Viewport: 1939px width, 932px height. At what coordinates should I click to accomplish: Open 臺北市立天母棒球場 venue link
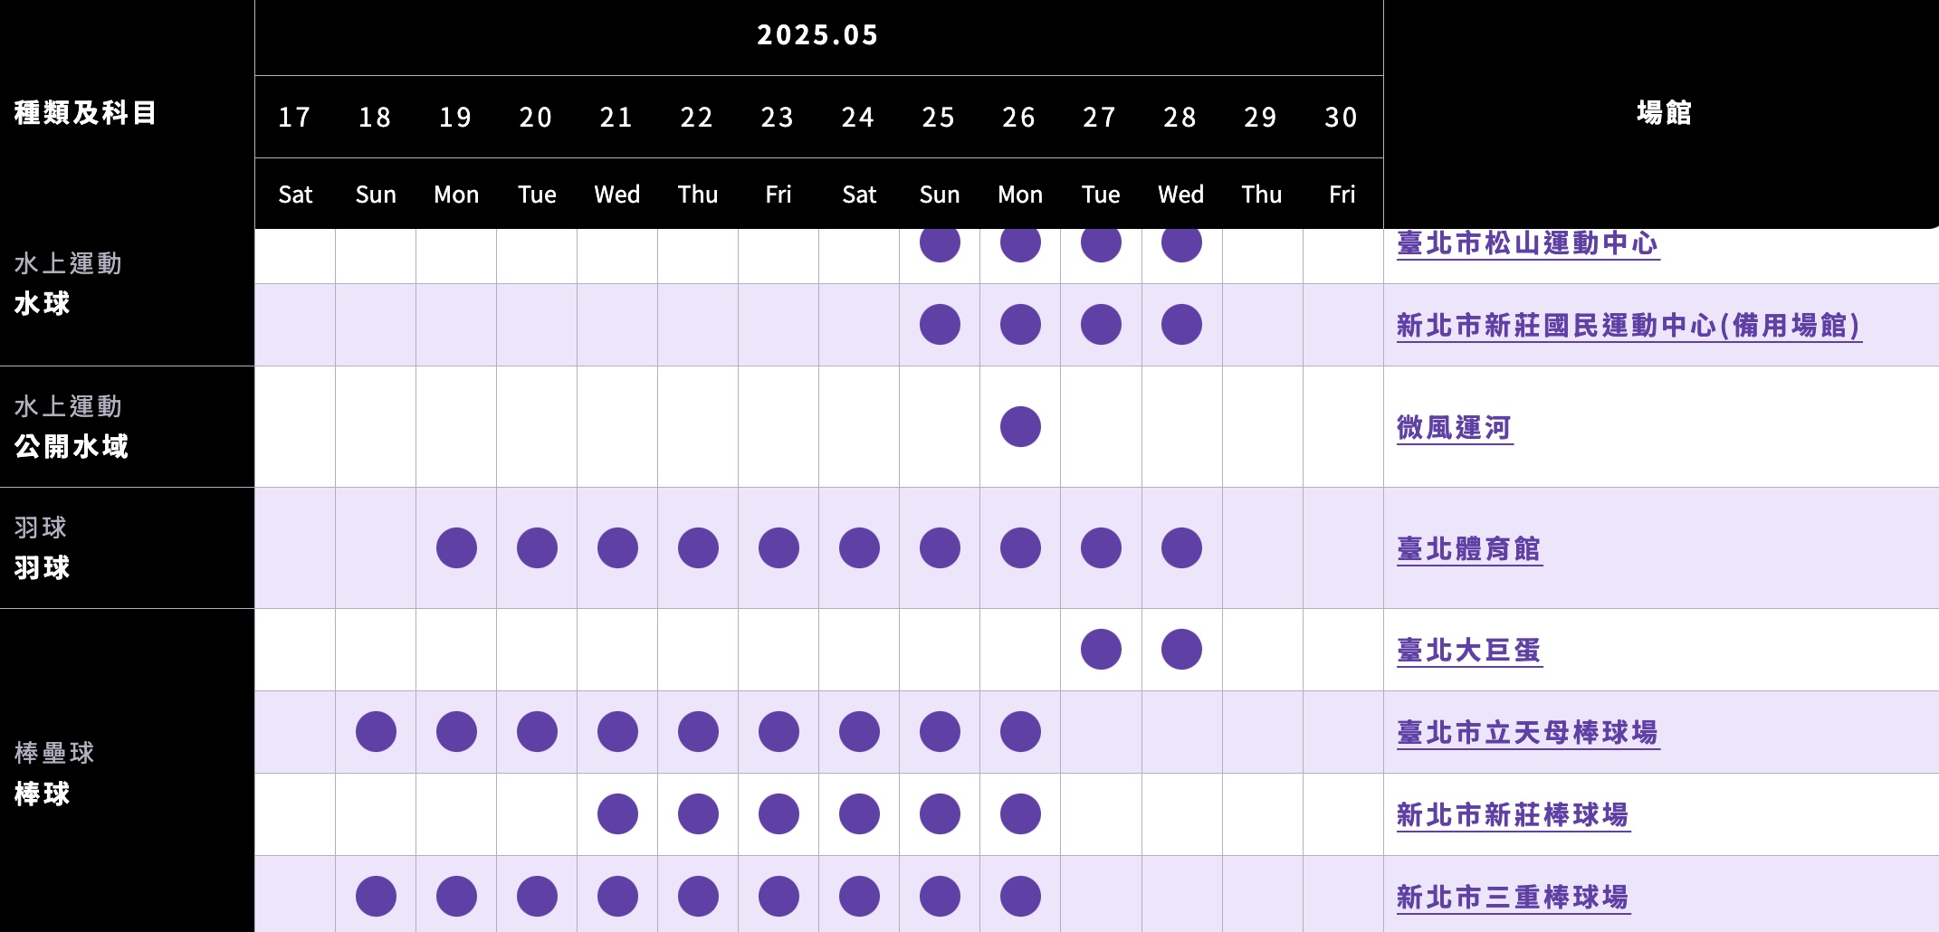click(1528, 733)
